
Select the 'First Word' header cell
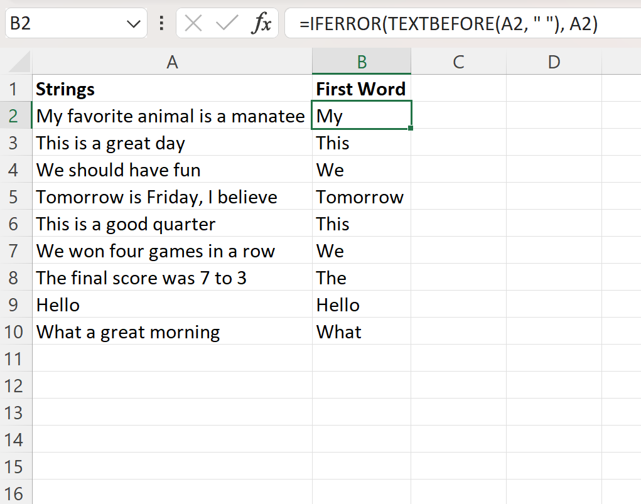click(361, 88)
